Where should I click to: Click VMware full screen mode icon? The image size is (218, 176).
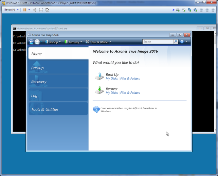click(41, 10)
